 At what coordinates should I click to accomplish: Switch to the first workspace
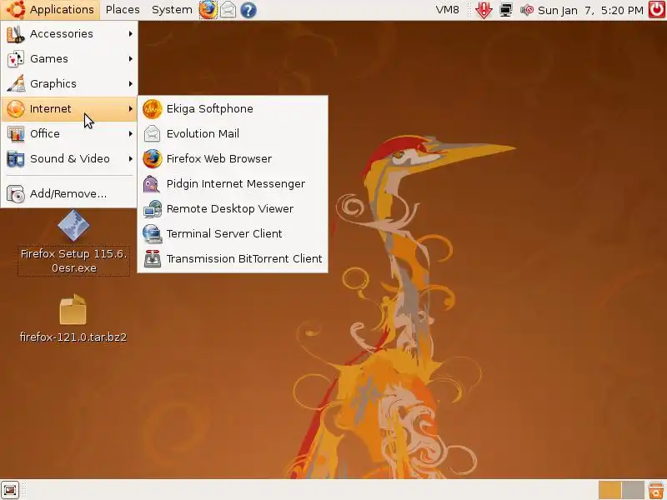pos(609,490)
